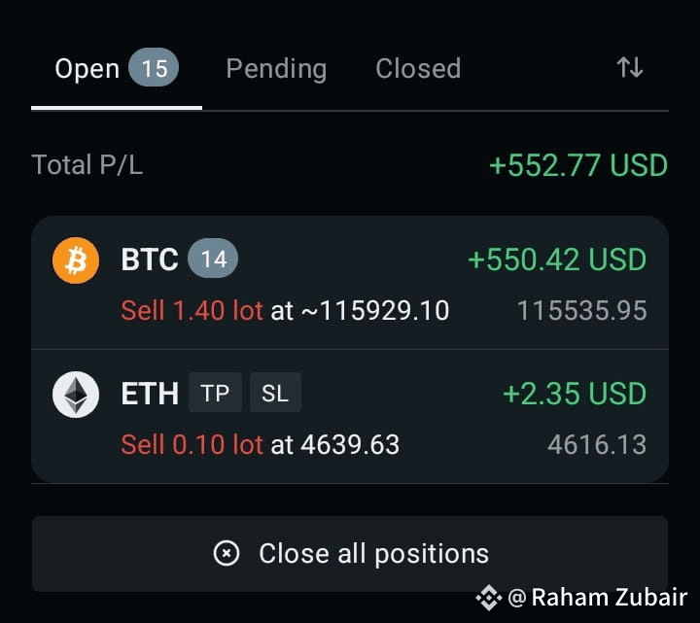
Task: Open the sort order arrows icon
Action: [629, 68]
